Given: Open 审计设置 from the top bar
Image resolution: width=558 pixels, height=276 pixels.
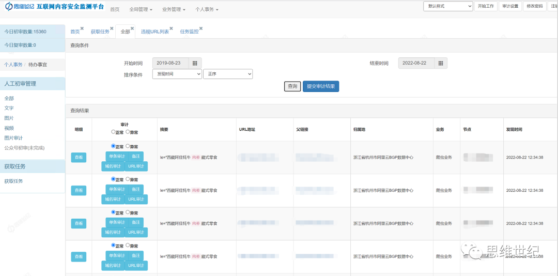Looking at the screenshot, I should 510,6.
